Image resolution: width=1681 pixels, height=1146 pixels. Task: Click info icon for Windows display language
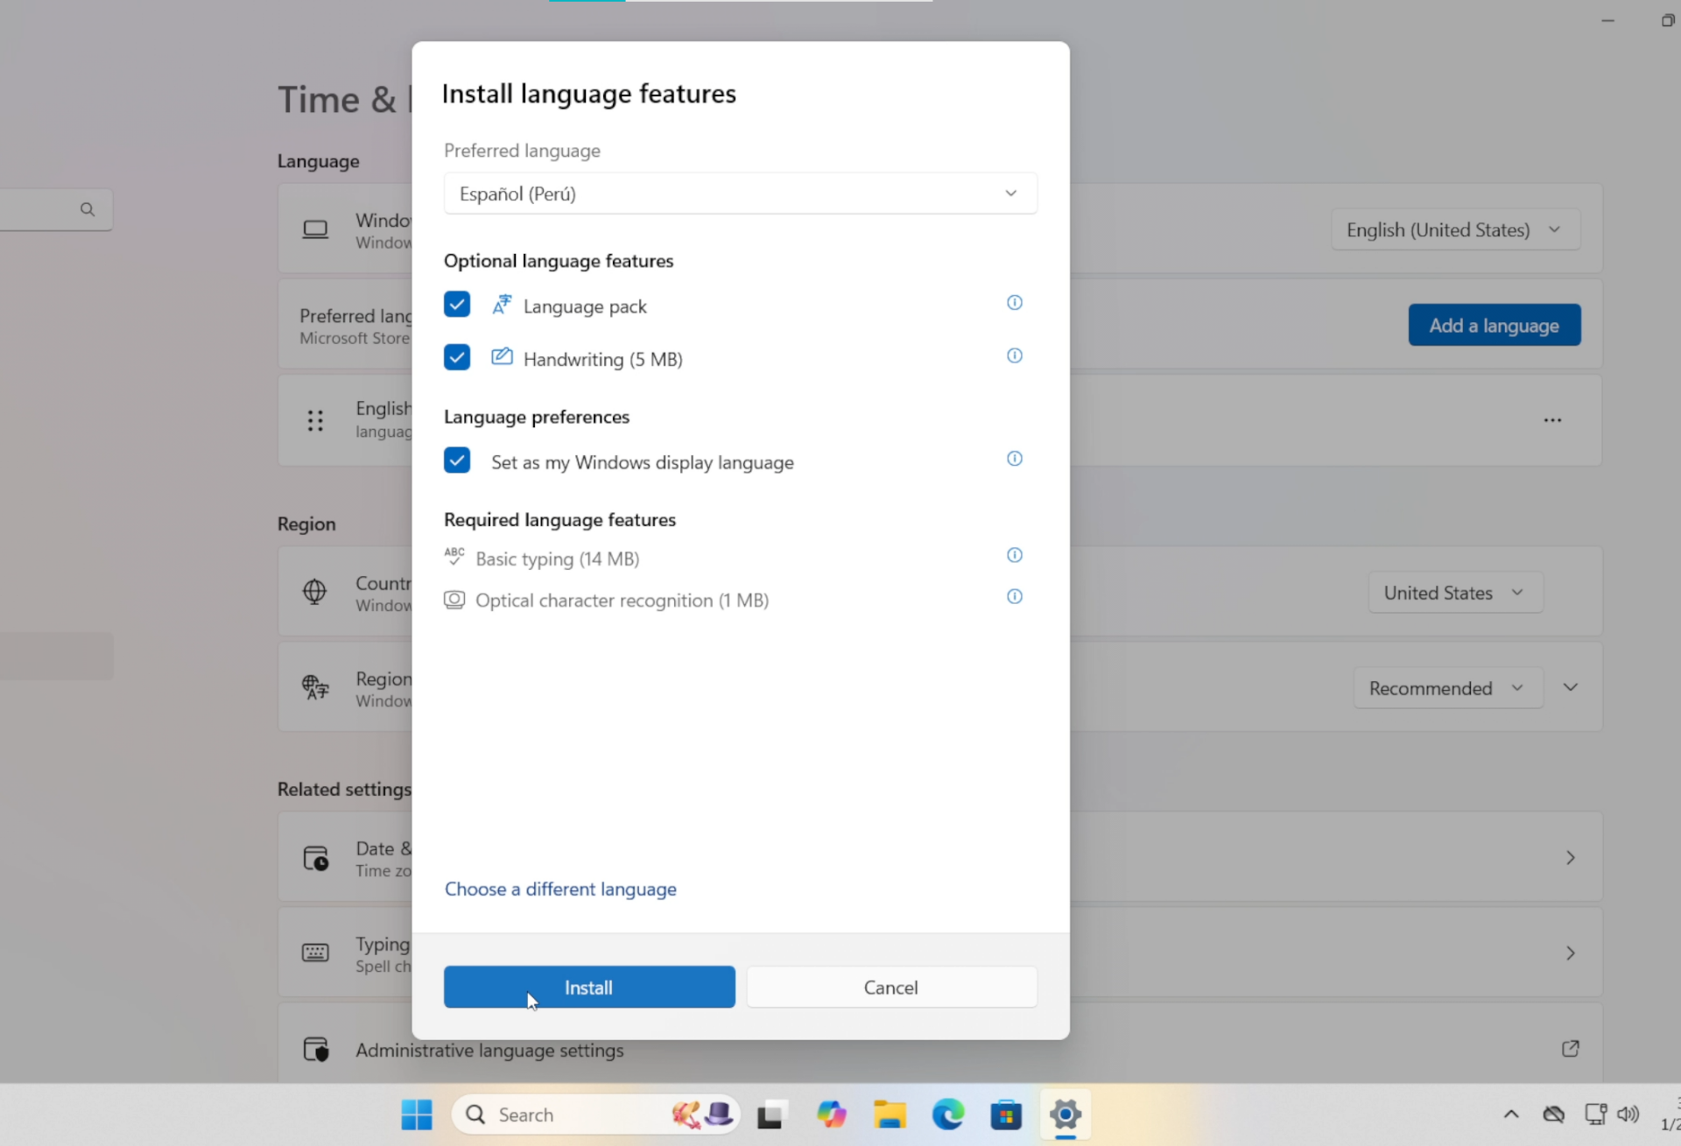point(1014,459)
